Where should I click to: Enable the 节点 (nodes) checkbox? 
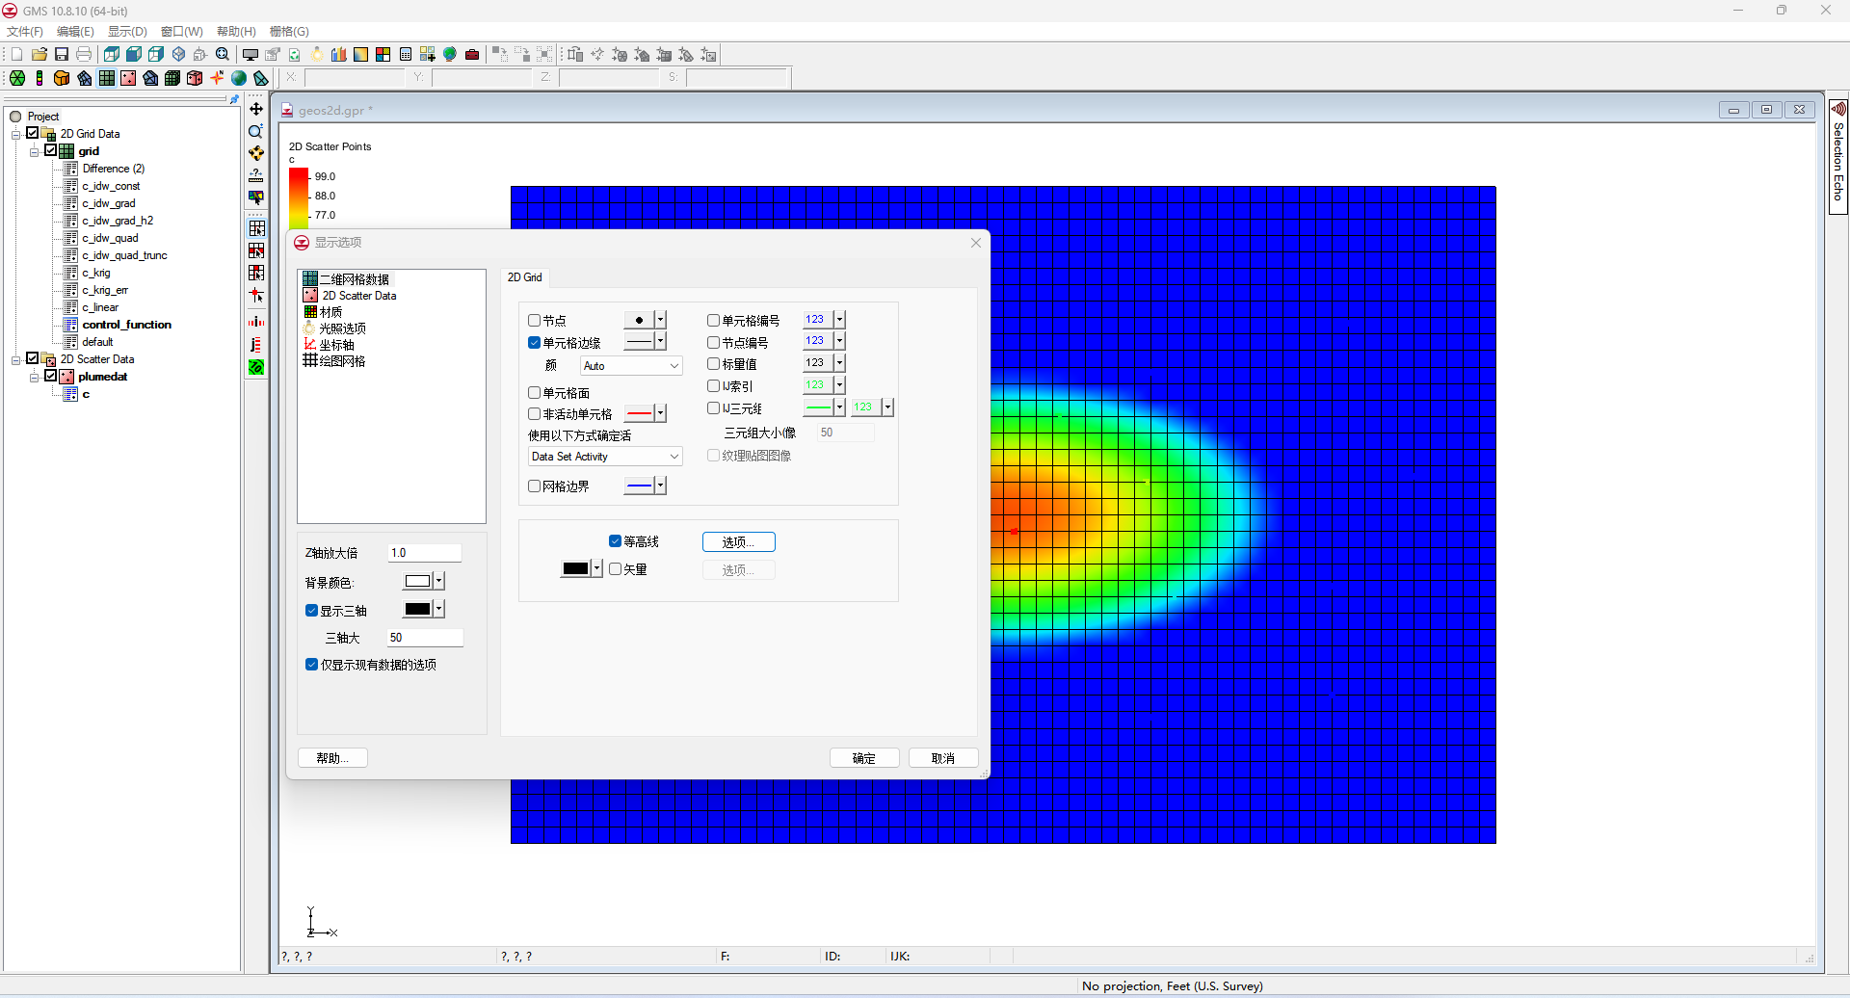(x=534, y=321)
